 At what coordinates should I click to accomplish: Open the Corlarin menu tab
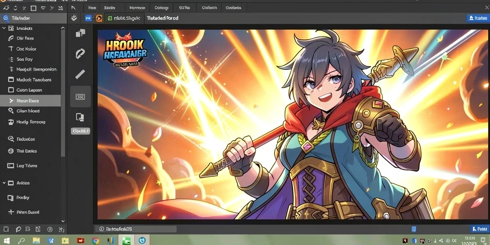pos(209,8)
